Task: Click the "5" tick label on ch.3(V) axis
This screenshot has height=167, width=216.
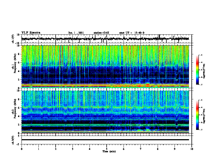Action: click(x=19, y=136)
